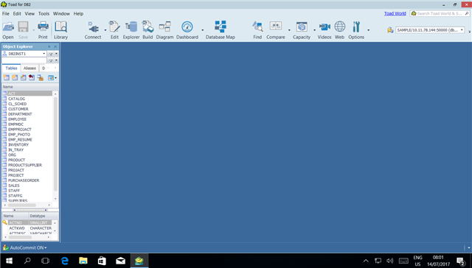Click the Name column header of the table list
This screenshot has height=268, width=472.
coord(29,87)
